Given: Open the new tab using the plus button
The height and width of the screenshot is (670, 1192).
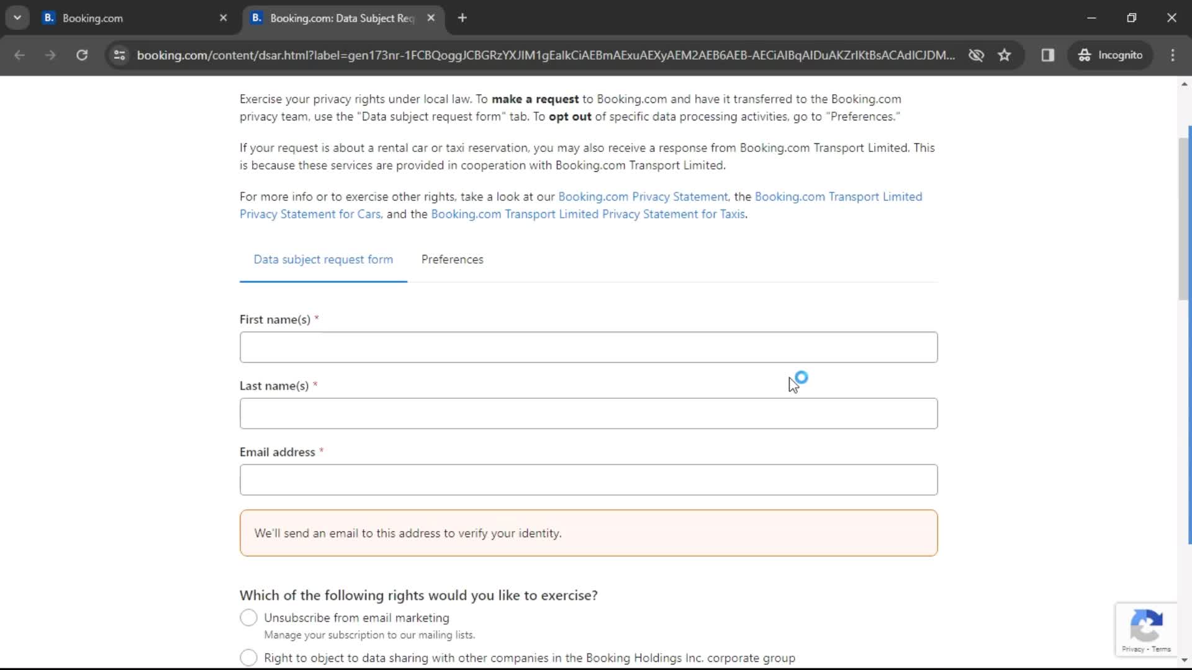Looking at the screenshot, I should (x=463, y=18).
